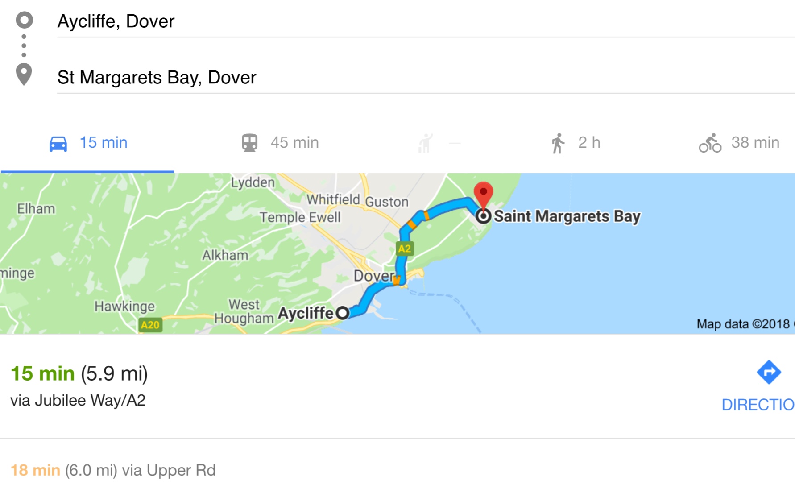The image size is (795, 493).
Task: Select the driving car icon
Action: [x=58, y=143]
